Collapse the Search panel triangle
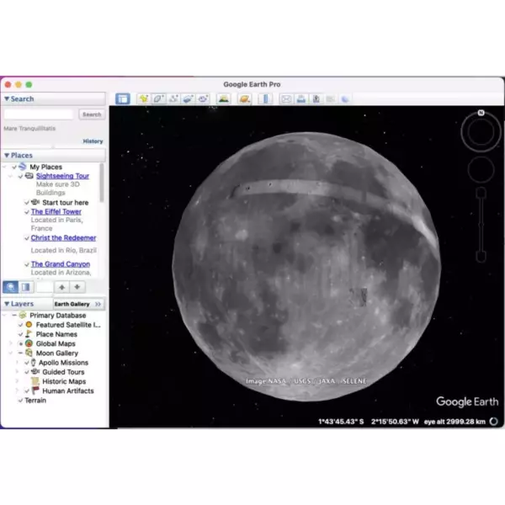Viewport: 505px width, 505px height. point(7,98)
